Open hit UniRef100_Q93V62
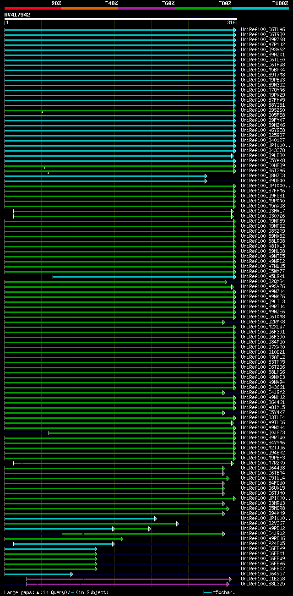The height and width of the screenshot is (596, 293). pyautogui.click(x=263, y=49)
